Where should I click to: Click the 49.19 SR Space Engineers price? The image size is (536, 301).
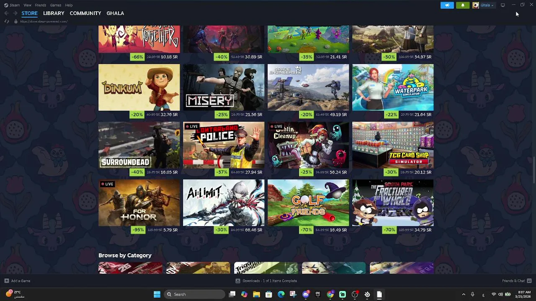(x=338, y=115)
